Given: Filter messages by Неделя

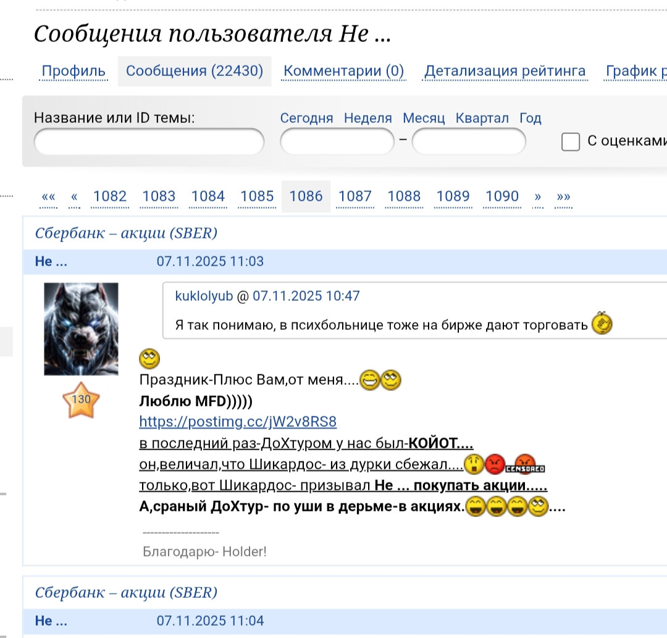Looking at the screenshot, I should tap(368, 118).
